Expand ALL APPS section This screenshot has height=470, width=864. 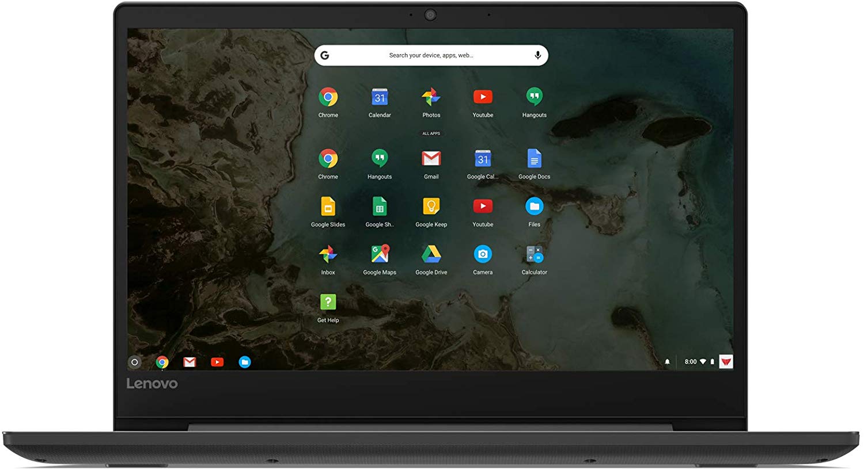click(x=431, y=133)
